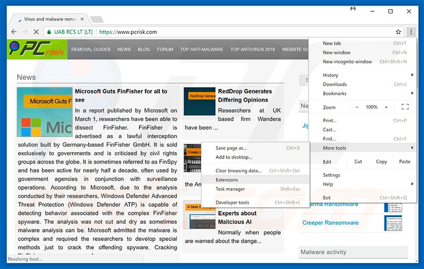Image resolution: width=424 pixels, height=269 pixels.
Task: Select Find... in Chrome menu
Action: 363,139
